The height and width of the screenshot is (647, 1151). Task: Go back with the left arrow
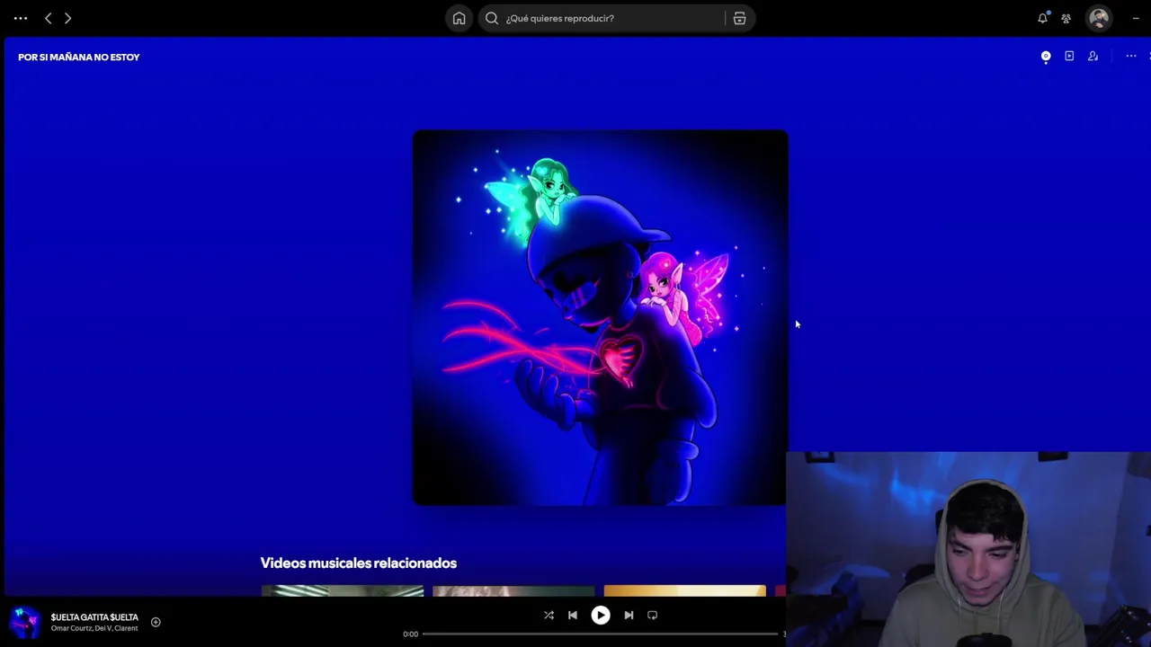coord(49,18)
